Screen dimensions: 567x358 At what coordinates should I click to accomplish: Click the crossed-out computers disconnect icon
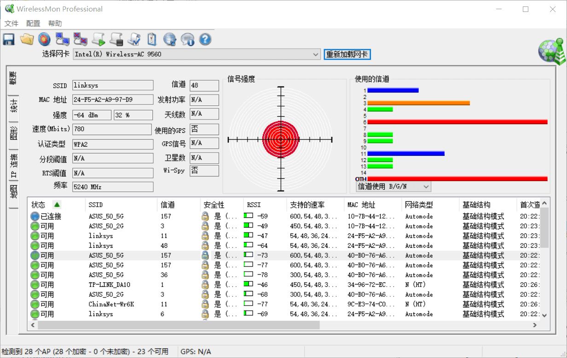pos(80,40)
